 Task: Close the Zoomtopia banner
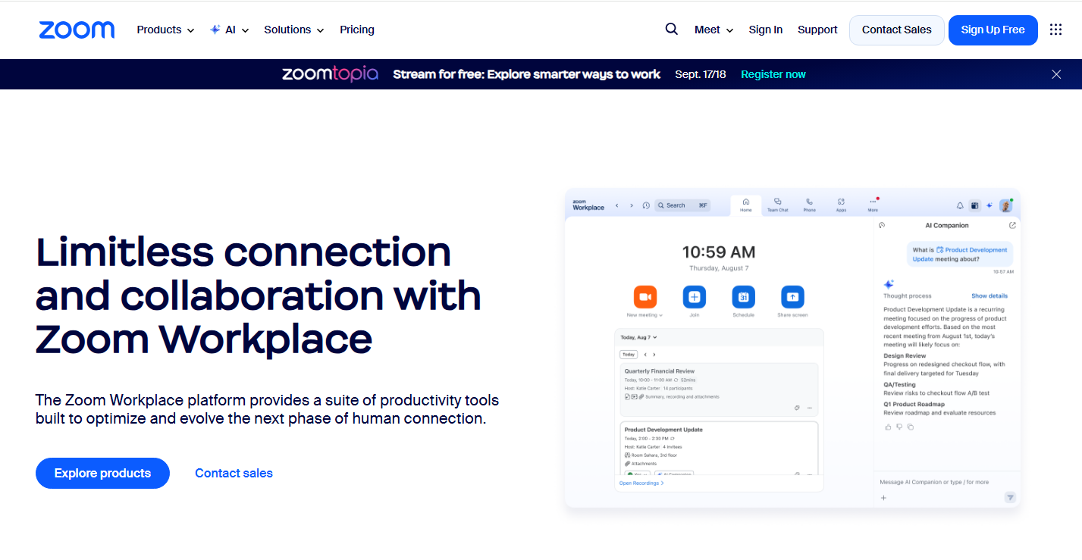coord(1056,74)
